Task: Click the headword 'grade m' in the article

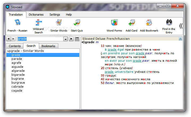Action: 92,42
